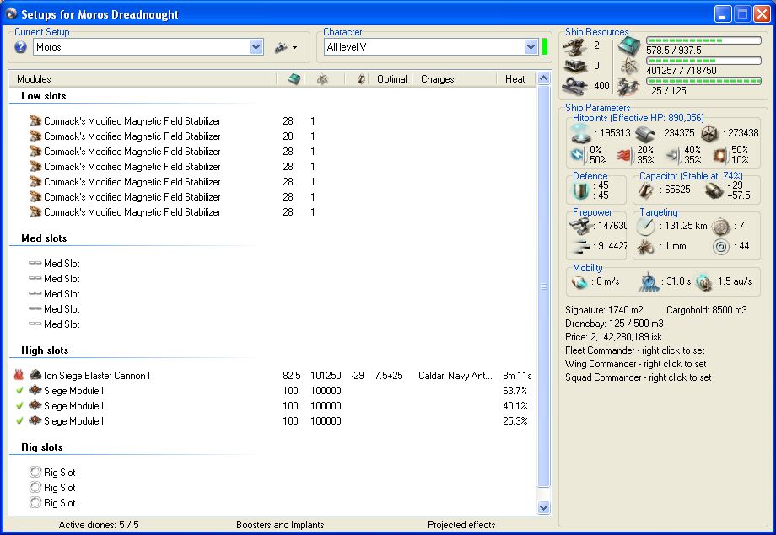
Task: Click the blue help question mark icon
Action: point(21,47)
